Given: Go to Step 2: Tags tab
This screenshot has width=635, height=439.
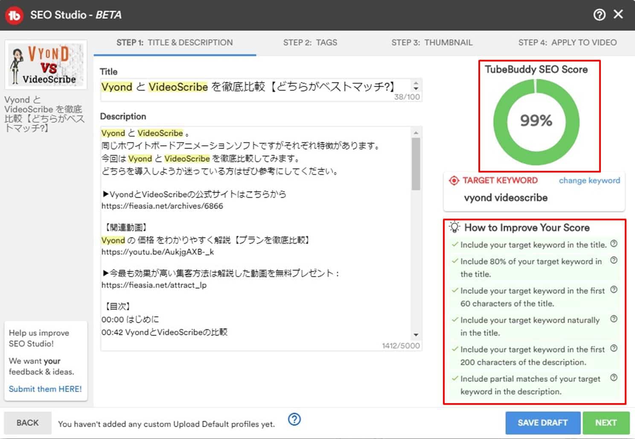Looking at the screenshot, I should click(310, 43).
